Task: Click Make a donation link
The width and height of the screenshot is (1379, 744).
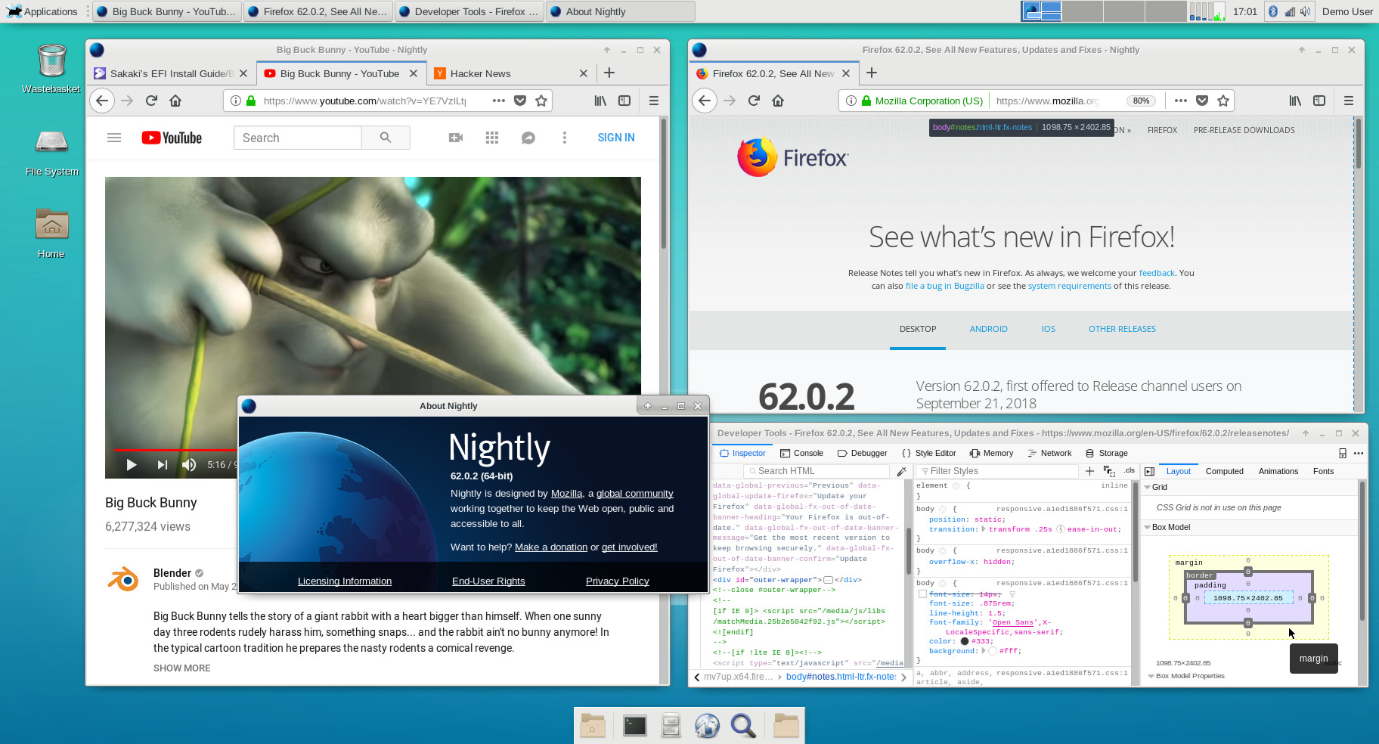Action: 551,547
